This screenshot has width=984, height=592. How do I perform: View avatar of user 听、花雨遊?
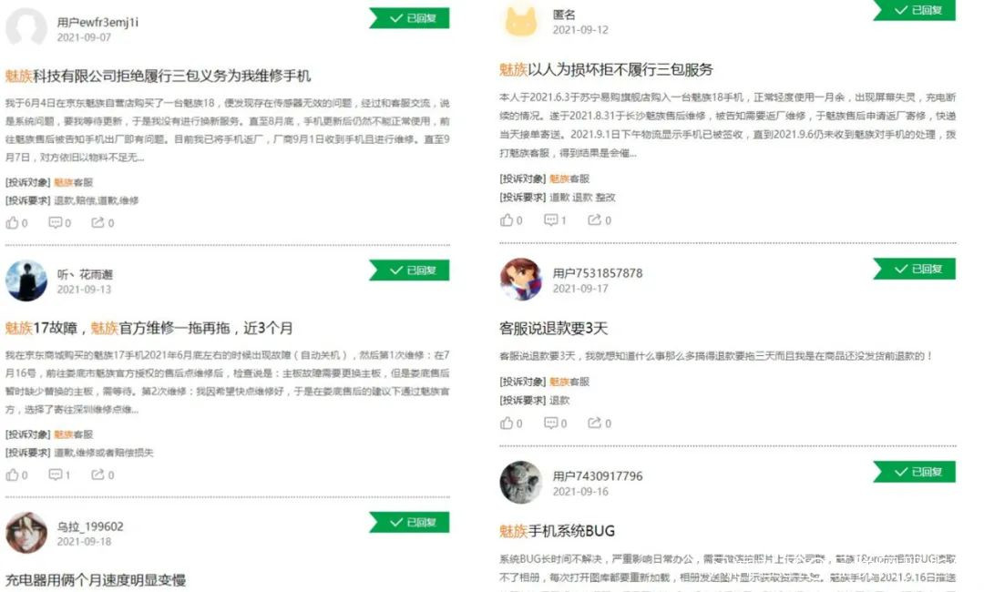[26, 281]
